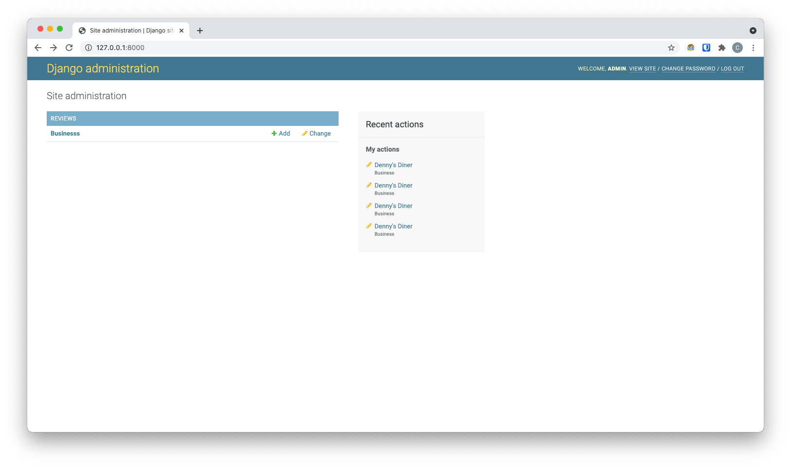Click the site information icon in address bar
This screenshot has width=791, height=468.
89,48
